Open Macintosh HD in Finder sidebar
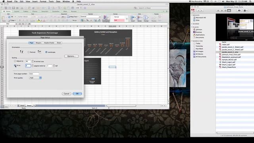 point(199,17)
